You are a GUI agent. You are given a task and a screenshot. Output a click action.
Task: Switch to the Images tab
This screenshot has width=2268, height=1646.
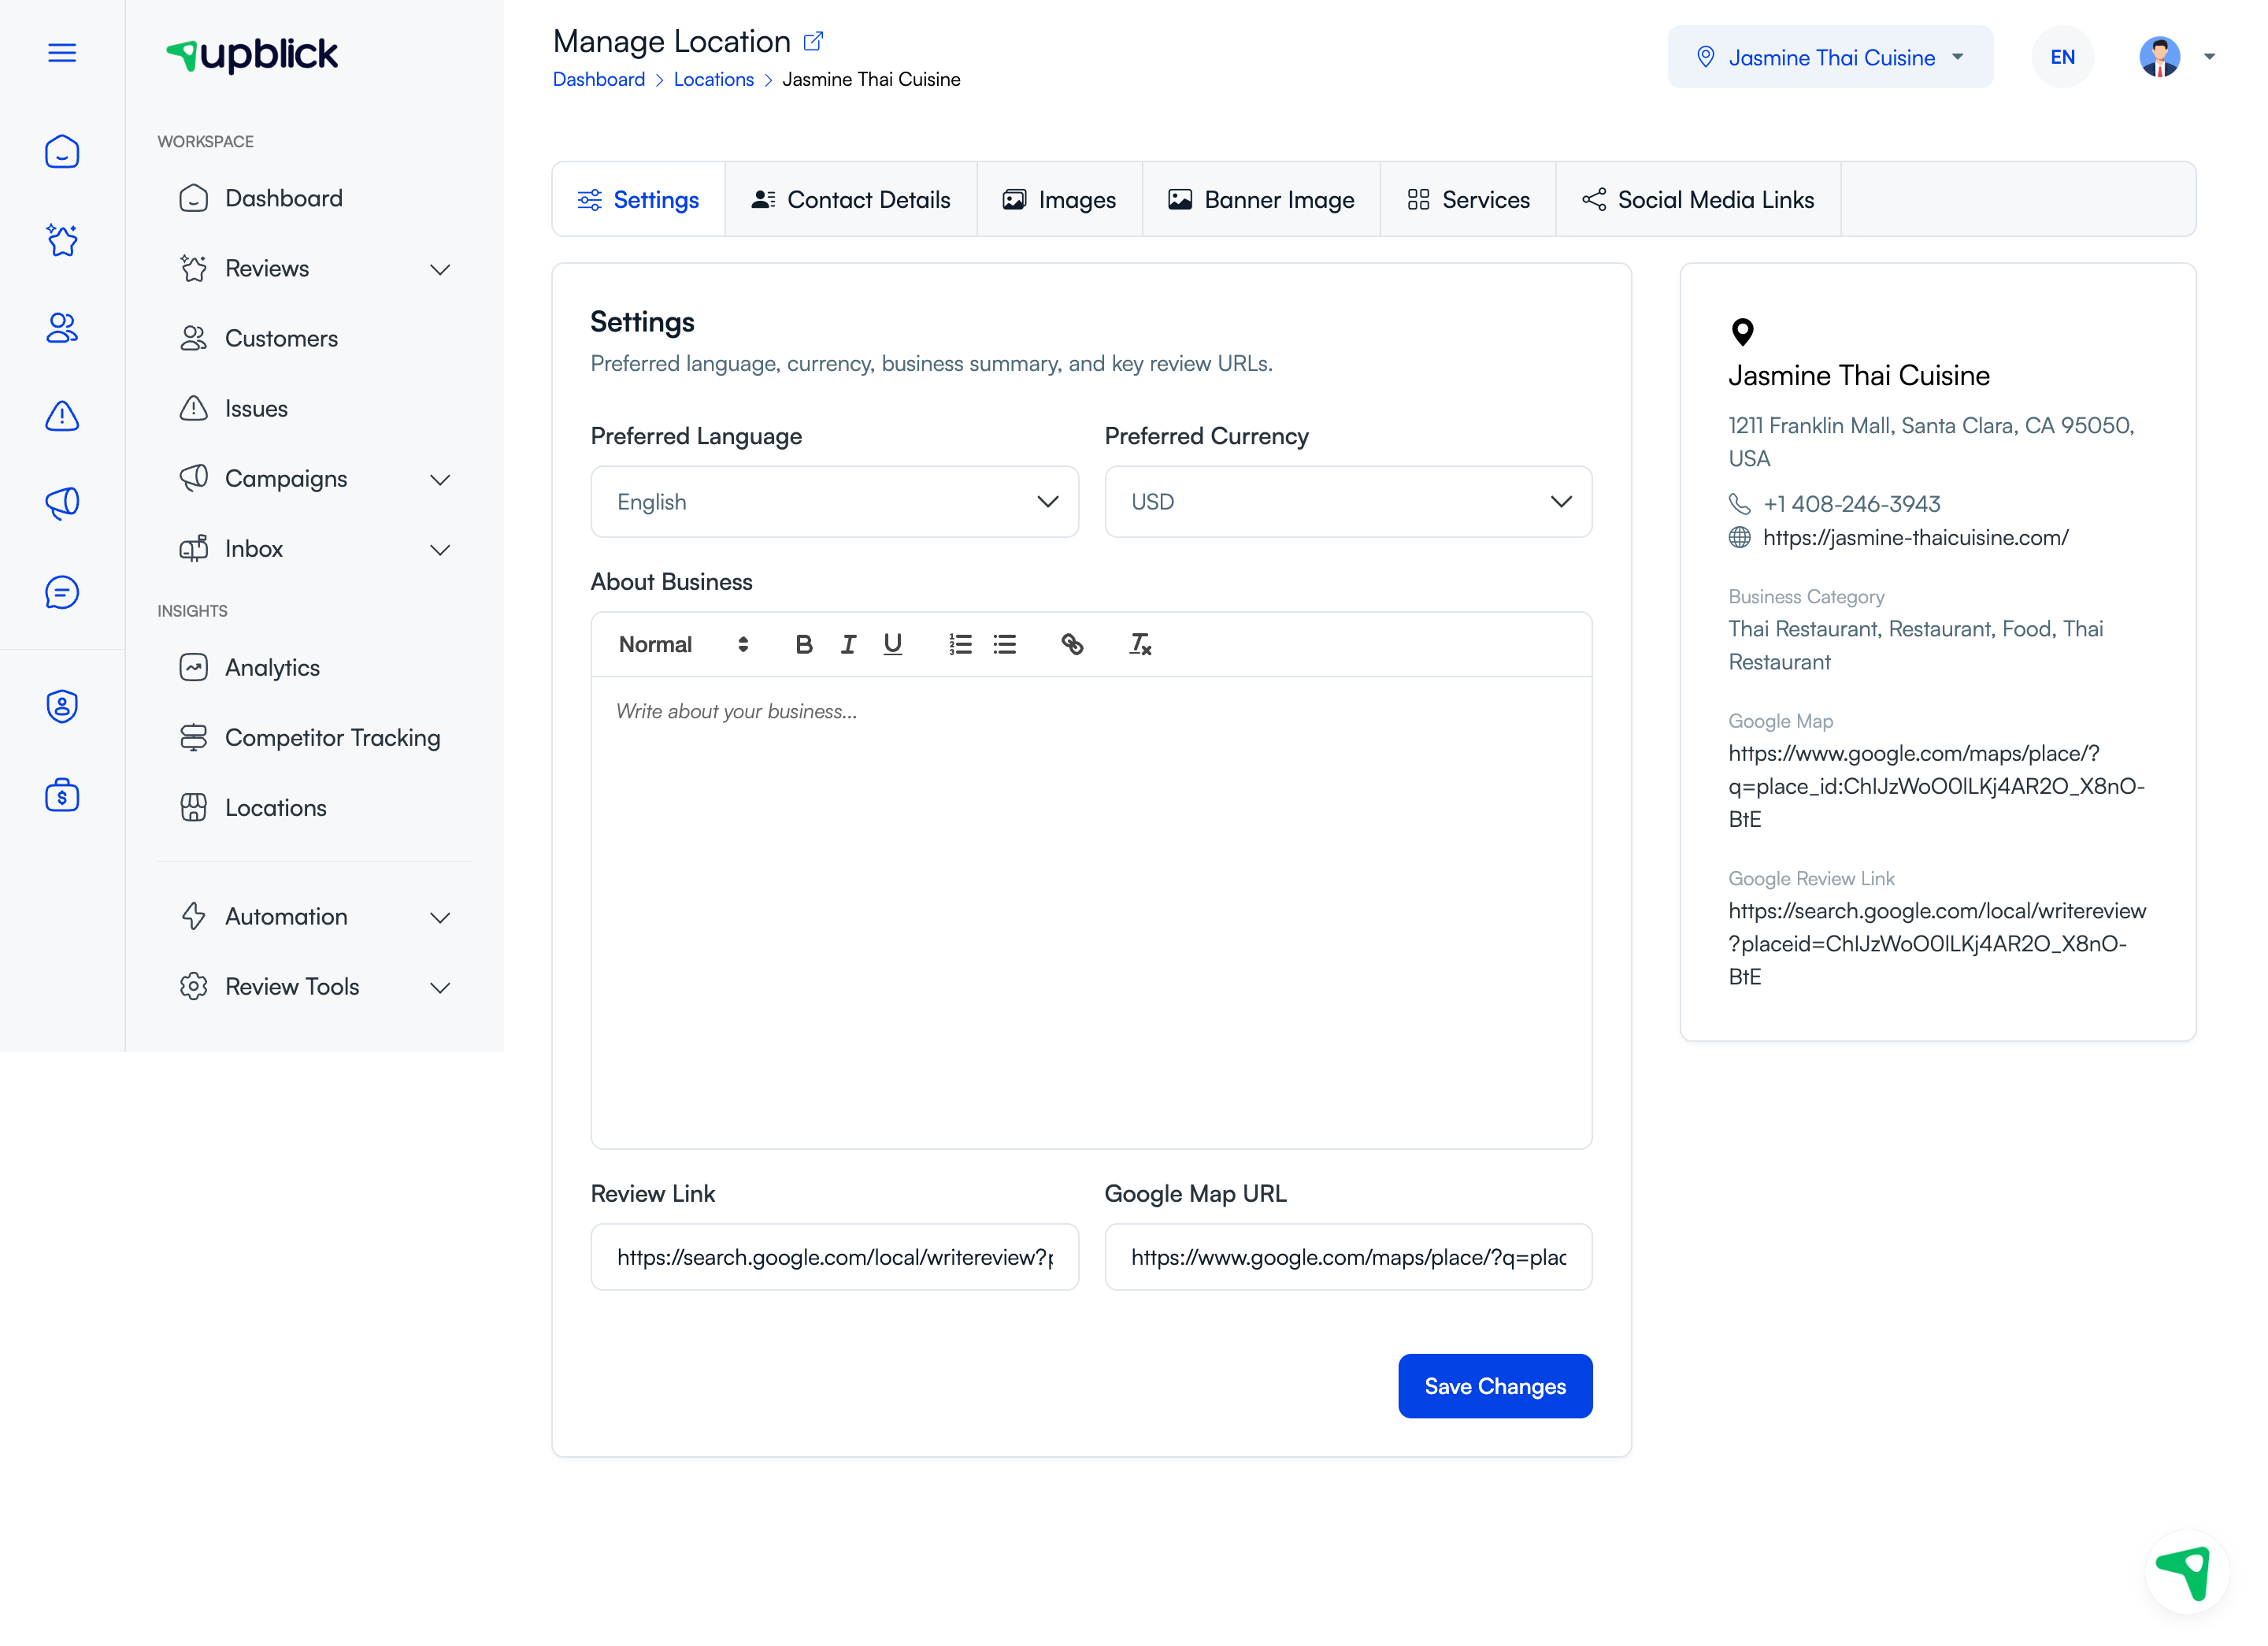coord(1059,200)
